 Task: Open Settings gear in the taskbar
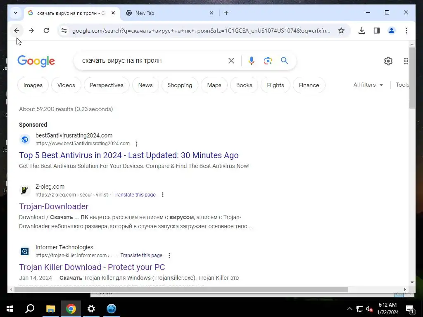coord(91,309)
